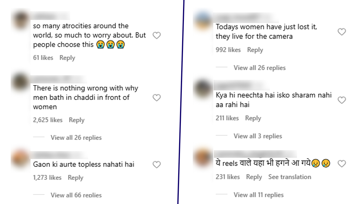Reply to the 1,273 likes comment
363x204 pixels.
[75, 178]
